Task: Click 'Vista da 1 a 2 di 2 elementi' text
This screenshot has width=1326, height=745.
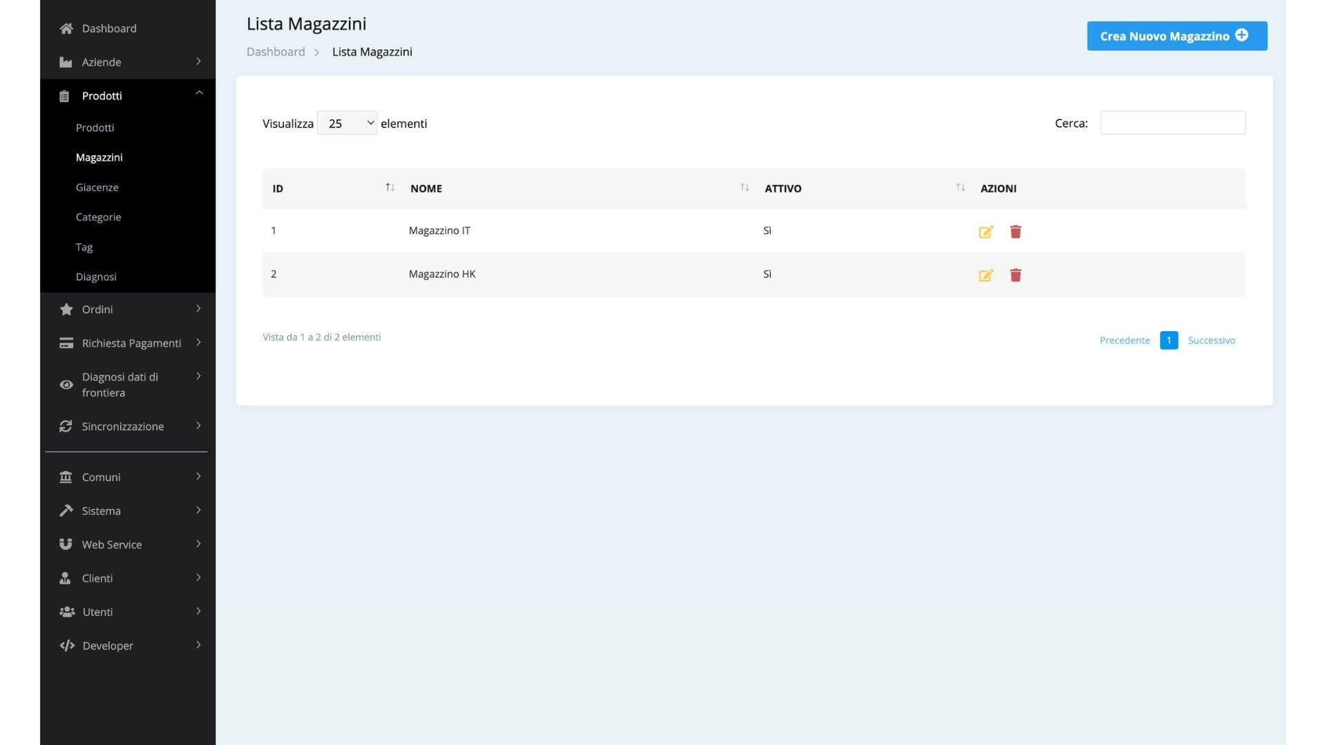Action: (x=322, y=337)
